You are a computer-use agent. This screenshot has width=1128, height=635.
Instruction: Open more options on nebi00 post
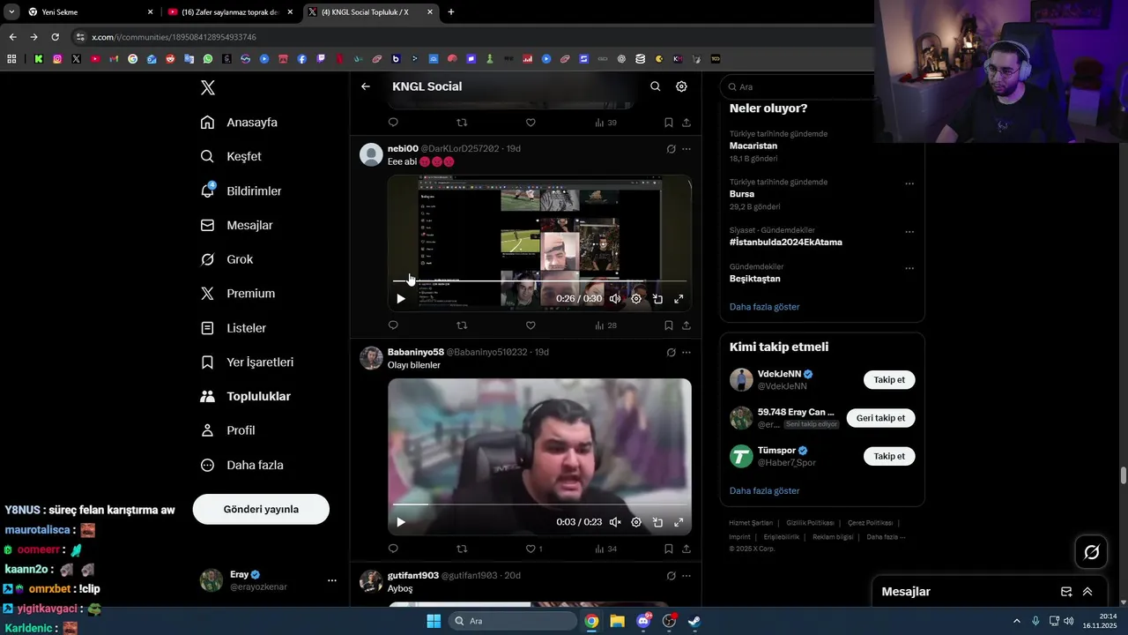tap(686, 149)
